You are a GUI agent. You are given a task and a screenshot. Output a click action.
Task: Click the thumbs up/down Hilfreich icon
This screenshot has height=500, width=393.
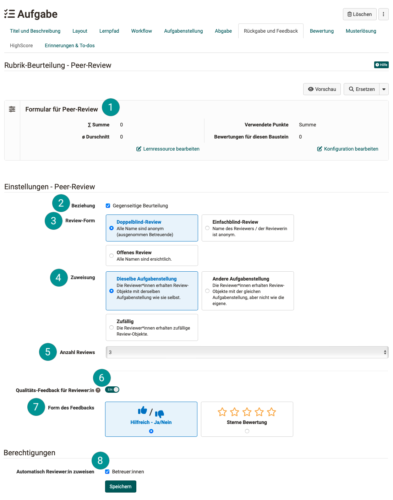click(x=151, y=412)
